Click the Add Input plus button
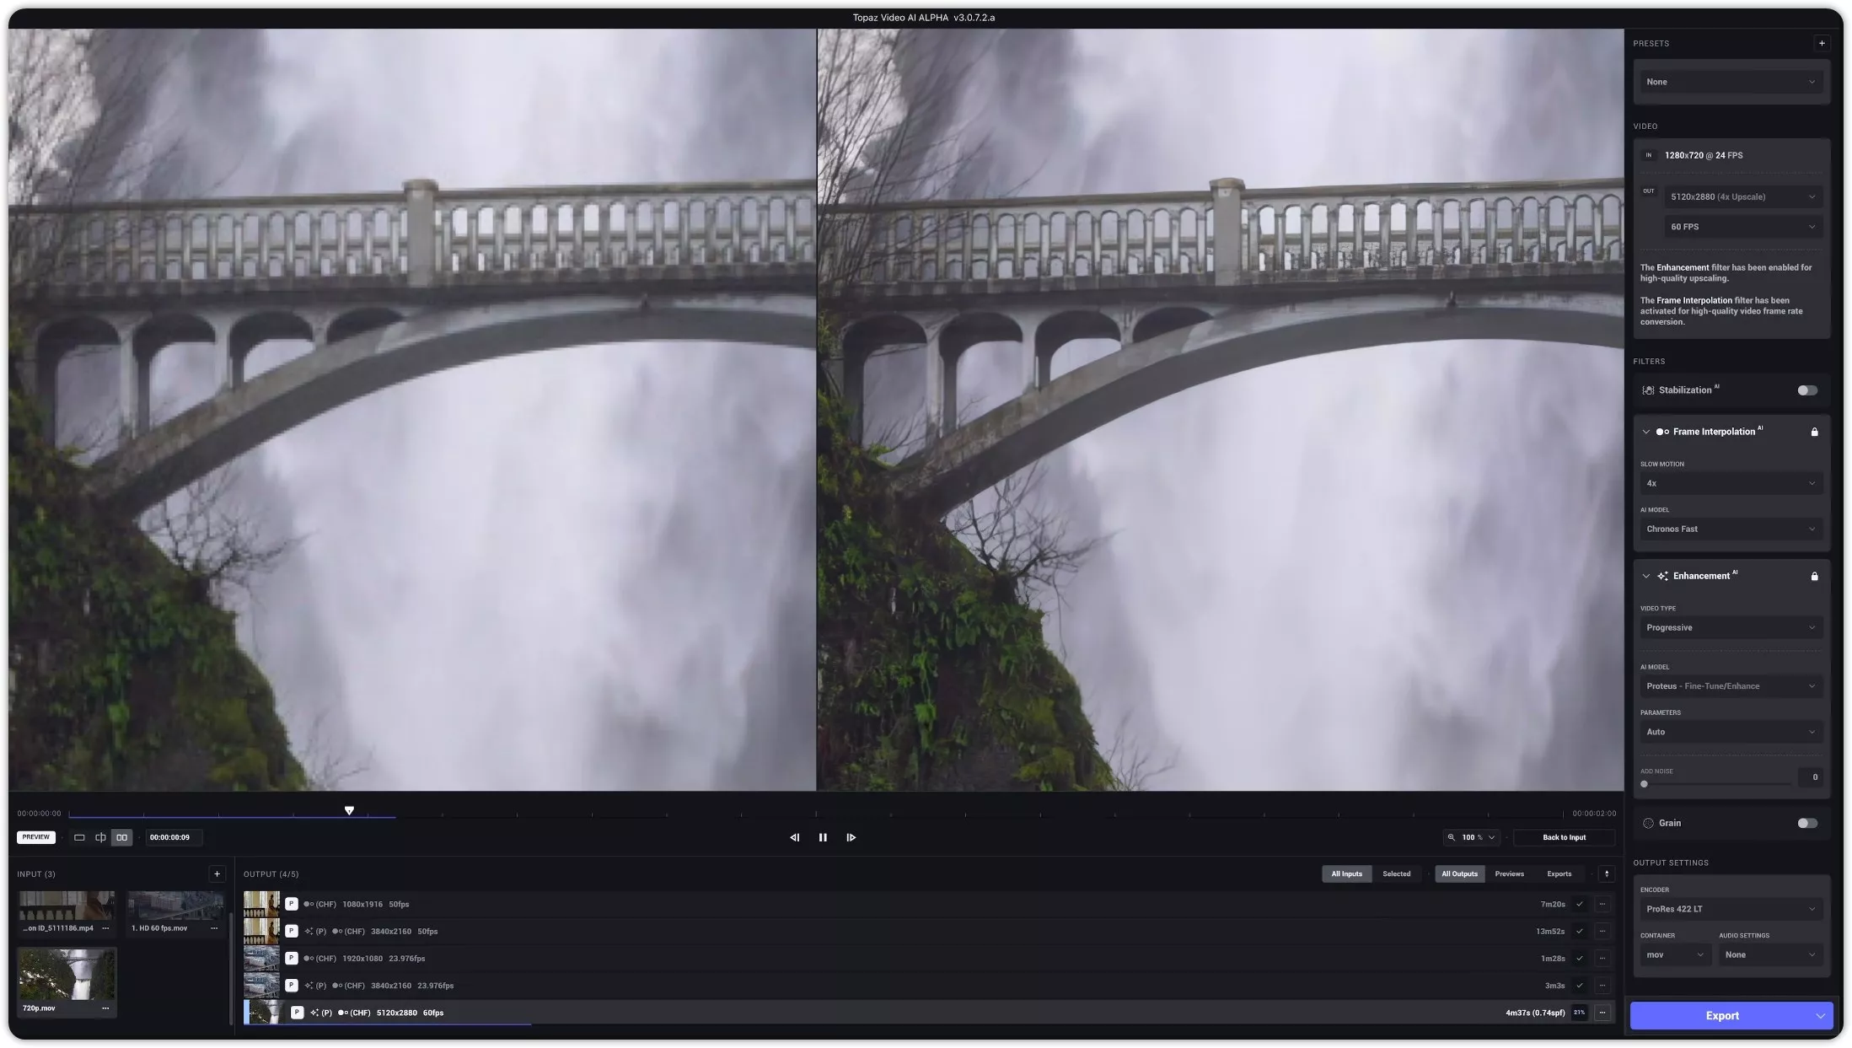Image resolution: width=1852 pixels, height=1048 pixels. point(217,873)
